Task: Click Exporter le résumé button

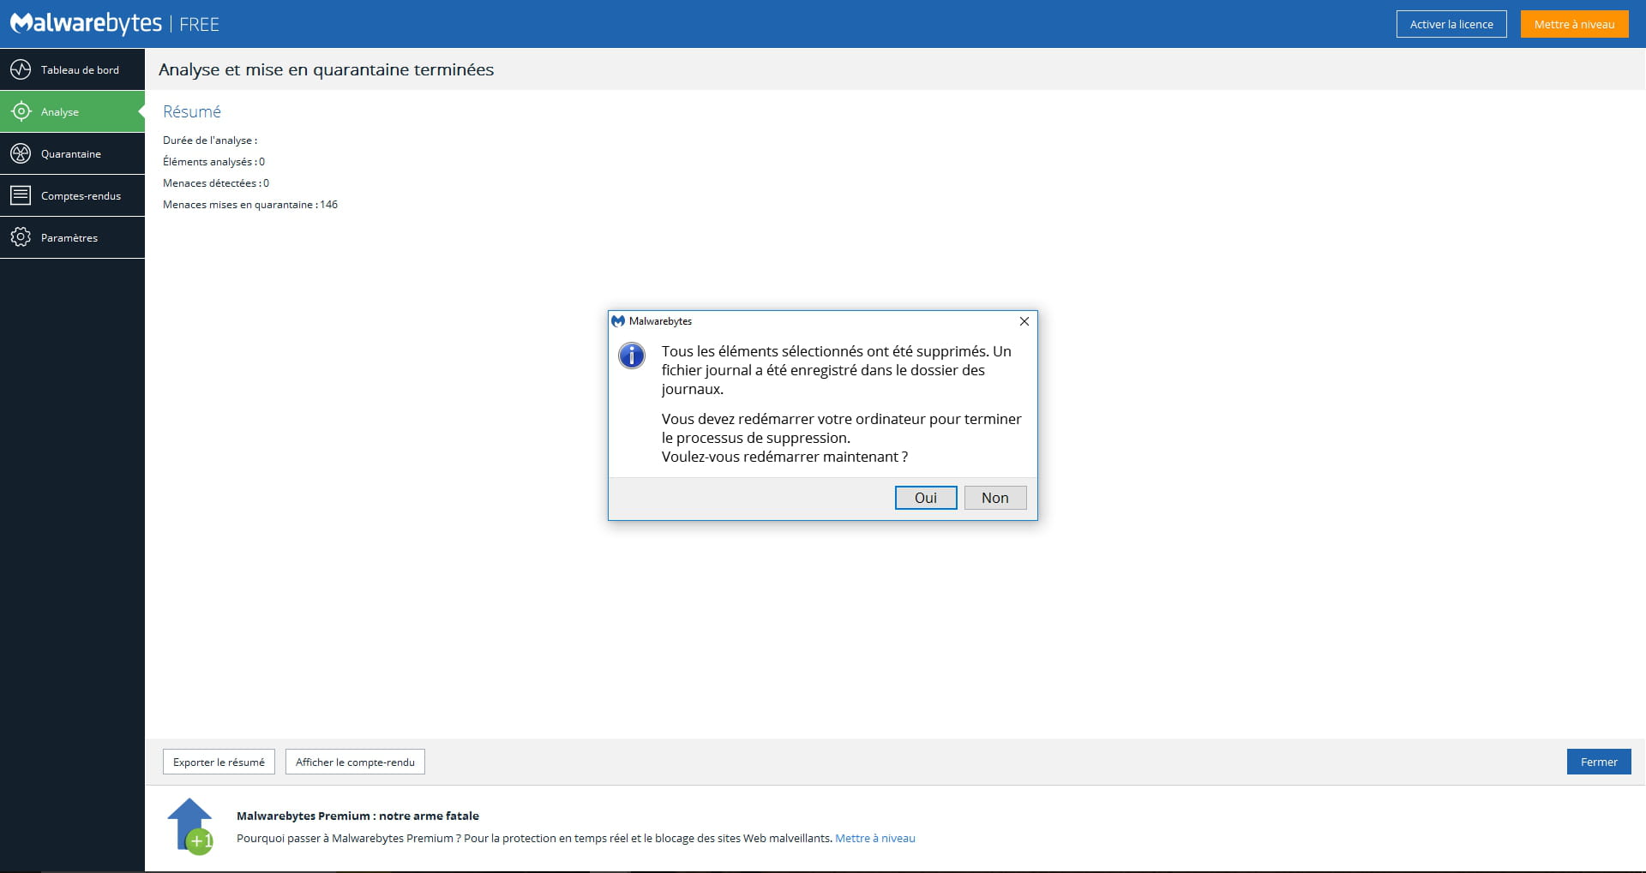Action: click(219, 762)
